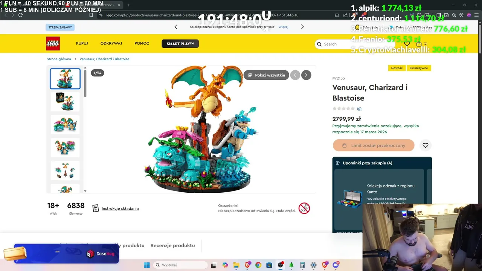Open the KUPUJ menu

click(x=82, y=44)
